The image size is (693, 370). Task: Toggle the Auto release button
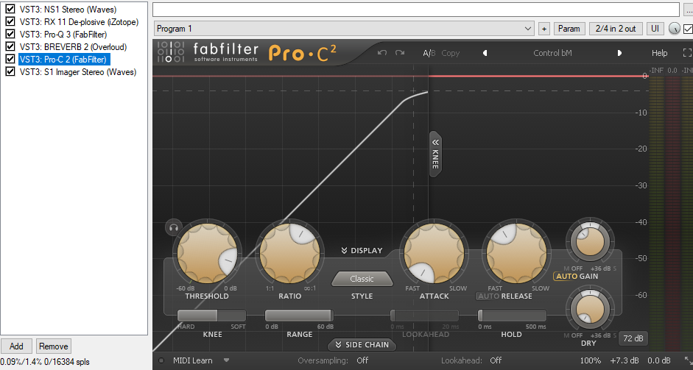488,296
